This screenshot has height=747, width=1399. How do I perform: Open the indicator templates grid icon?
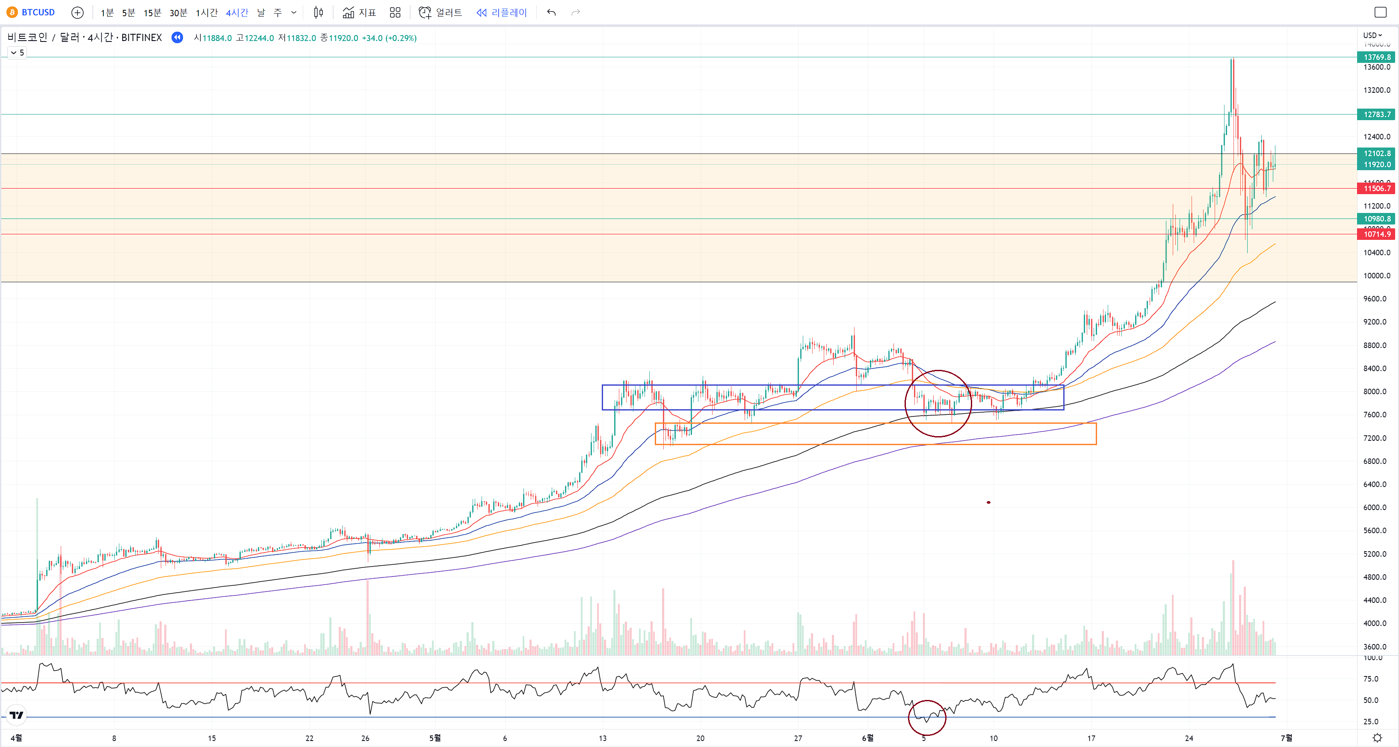pos(395,12)
